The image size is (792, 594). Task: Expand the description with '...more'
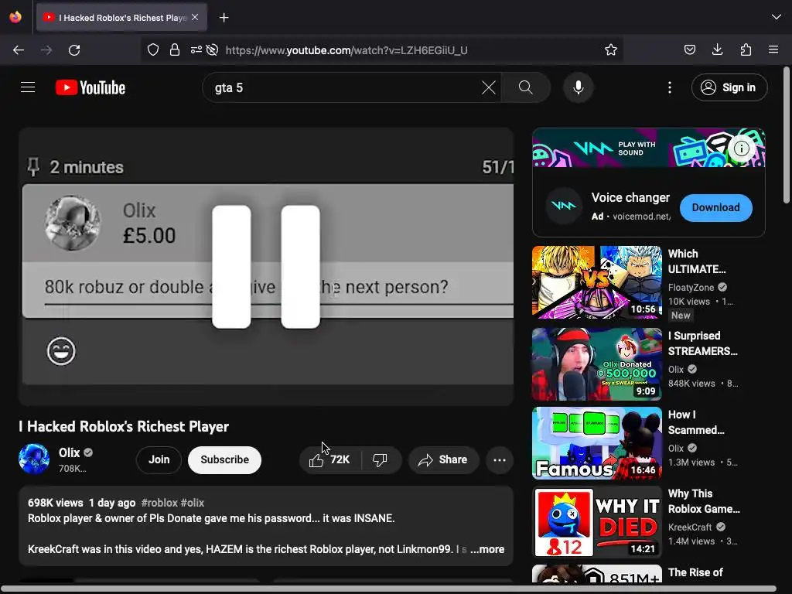point(487,549)
